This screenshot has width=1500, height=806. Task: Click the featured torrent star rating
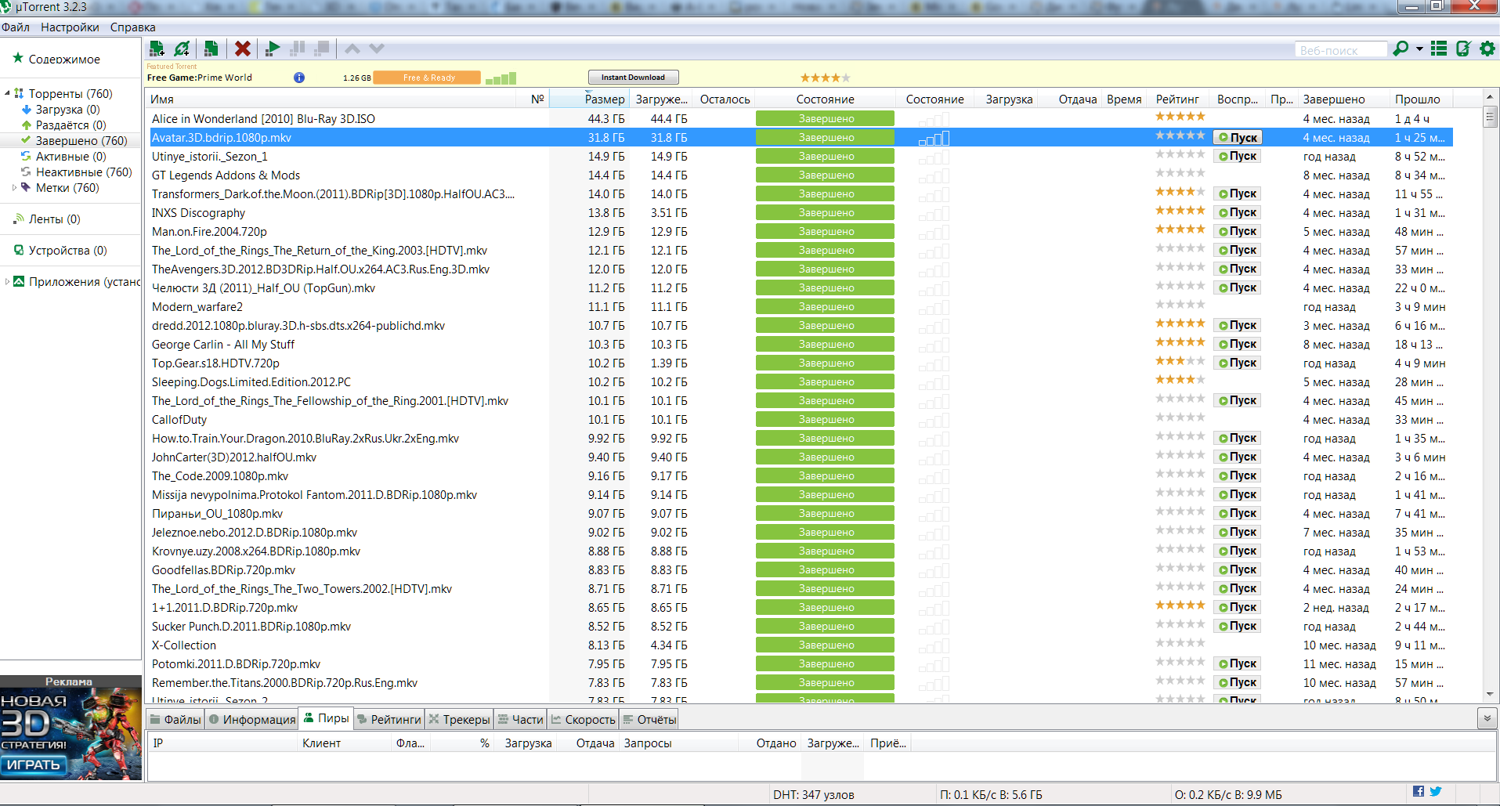[825, 78]
